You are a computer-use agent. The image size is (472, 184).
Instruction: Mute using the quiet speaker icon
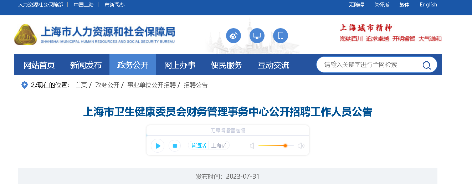point(252,145)
